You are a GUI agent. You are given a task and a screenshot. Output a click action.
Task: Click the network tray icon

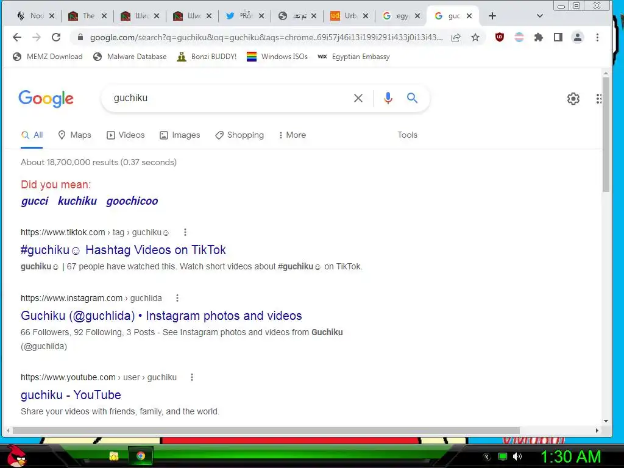503,456
